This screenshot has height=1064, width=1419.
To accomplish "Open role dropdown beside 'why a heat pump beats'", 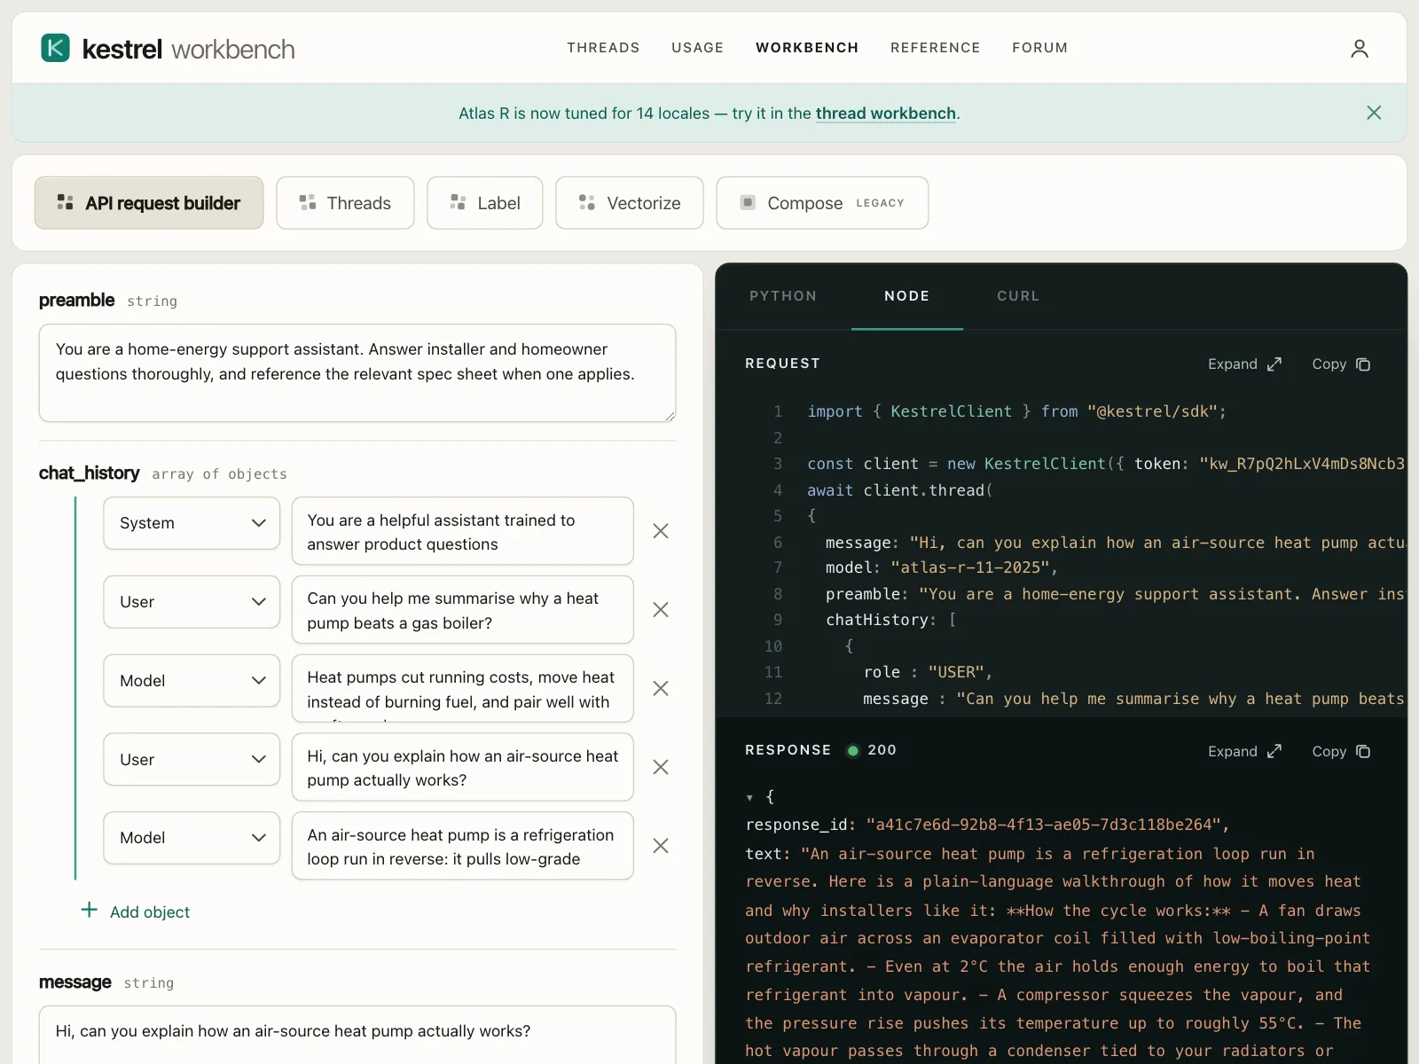I will click(192, 602).
